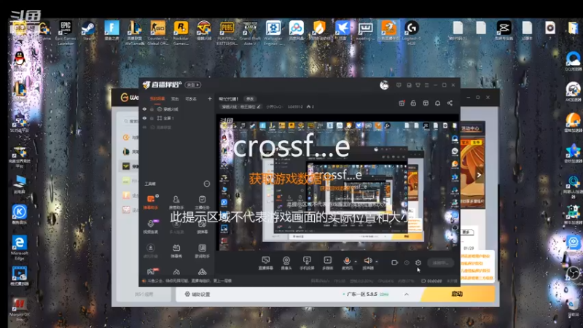Show the third hidden source layer
This screenshot has width=583, height=328.
[x=144, y=127]
